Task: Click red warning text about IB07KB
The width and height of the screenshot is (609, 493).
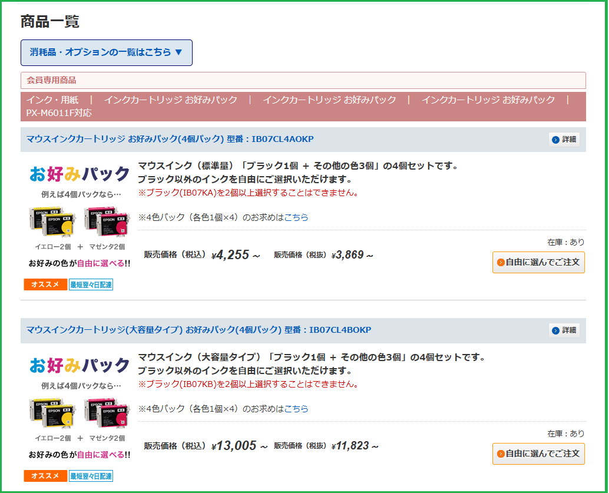Action: point(249,384)
